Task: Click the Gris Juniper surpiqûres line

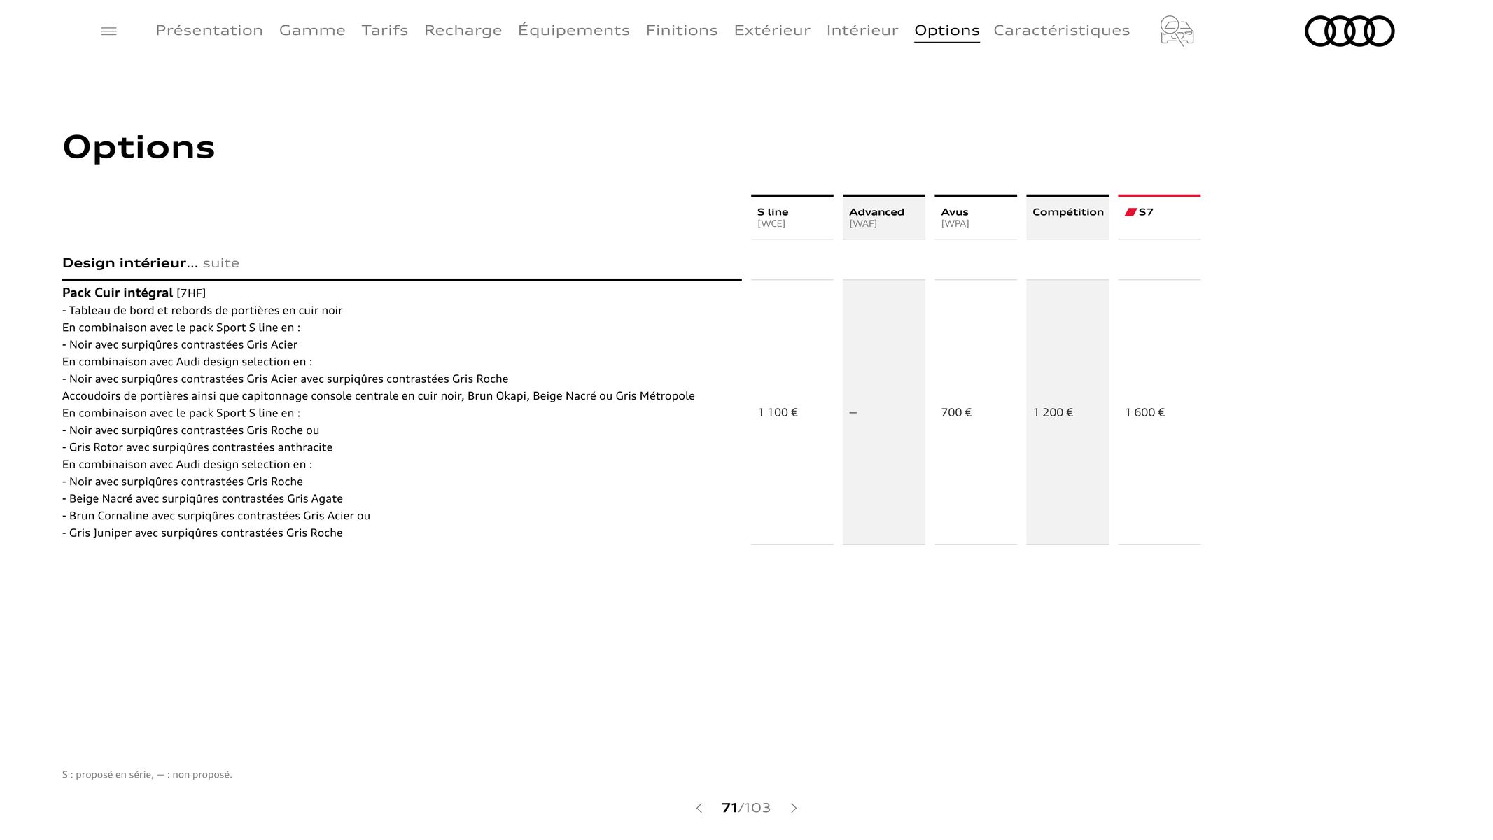Action: 202,533
